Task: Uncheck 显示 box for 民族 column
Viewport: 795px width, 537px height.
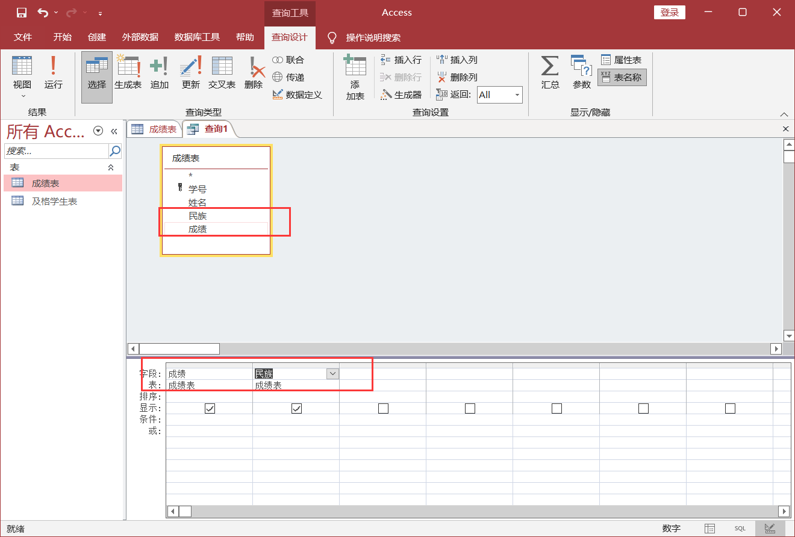Action: (296, 409)
